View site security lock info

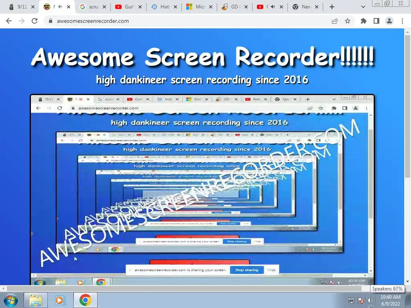click(51, 21)
